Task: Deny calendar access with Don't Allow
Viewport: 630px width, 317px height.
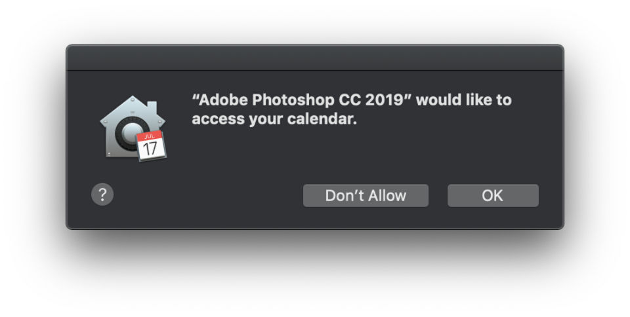Action: tap(366, 196)
